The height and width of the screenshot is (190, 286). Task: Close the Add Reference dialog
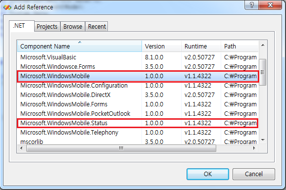point(270,5)
